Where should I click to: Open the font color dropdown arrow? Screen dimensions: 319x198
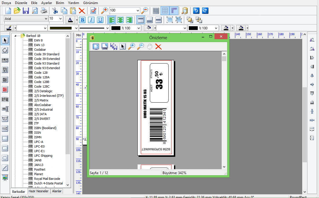pyautogui.click(x=77, y=20)
